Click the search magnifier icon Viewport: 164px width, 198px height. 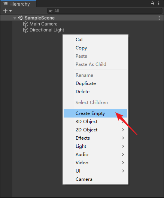point(51,11)
